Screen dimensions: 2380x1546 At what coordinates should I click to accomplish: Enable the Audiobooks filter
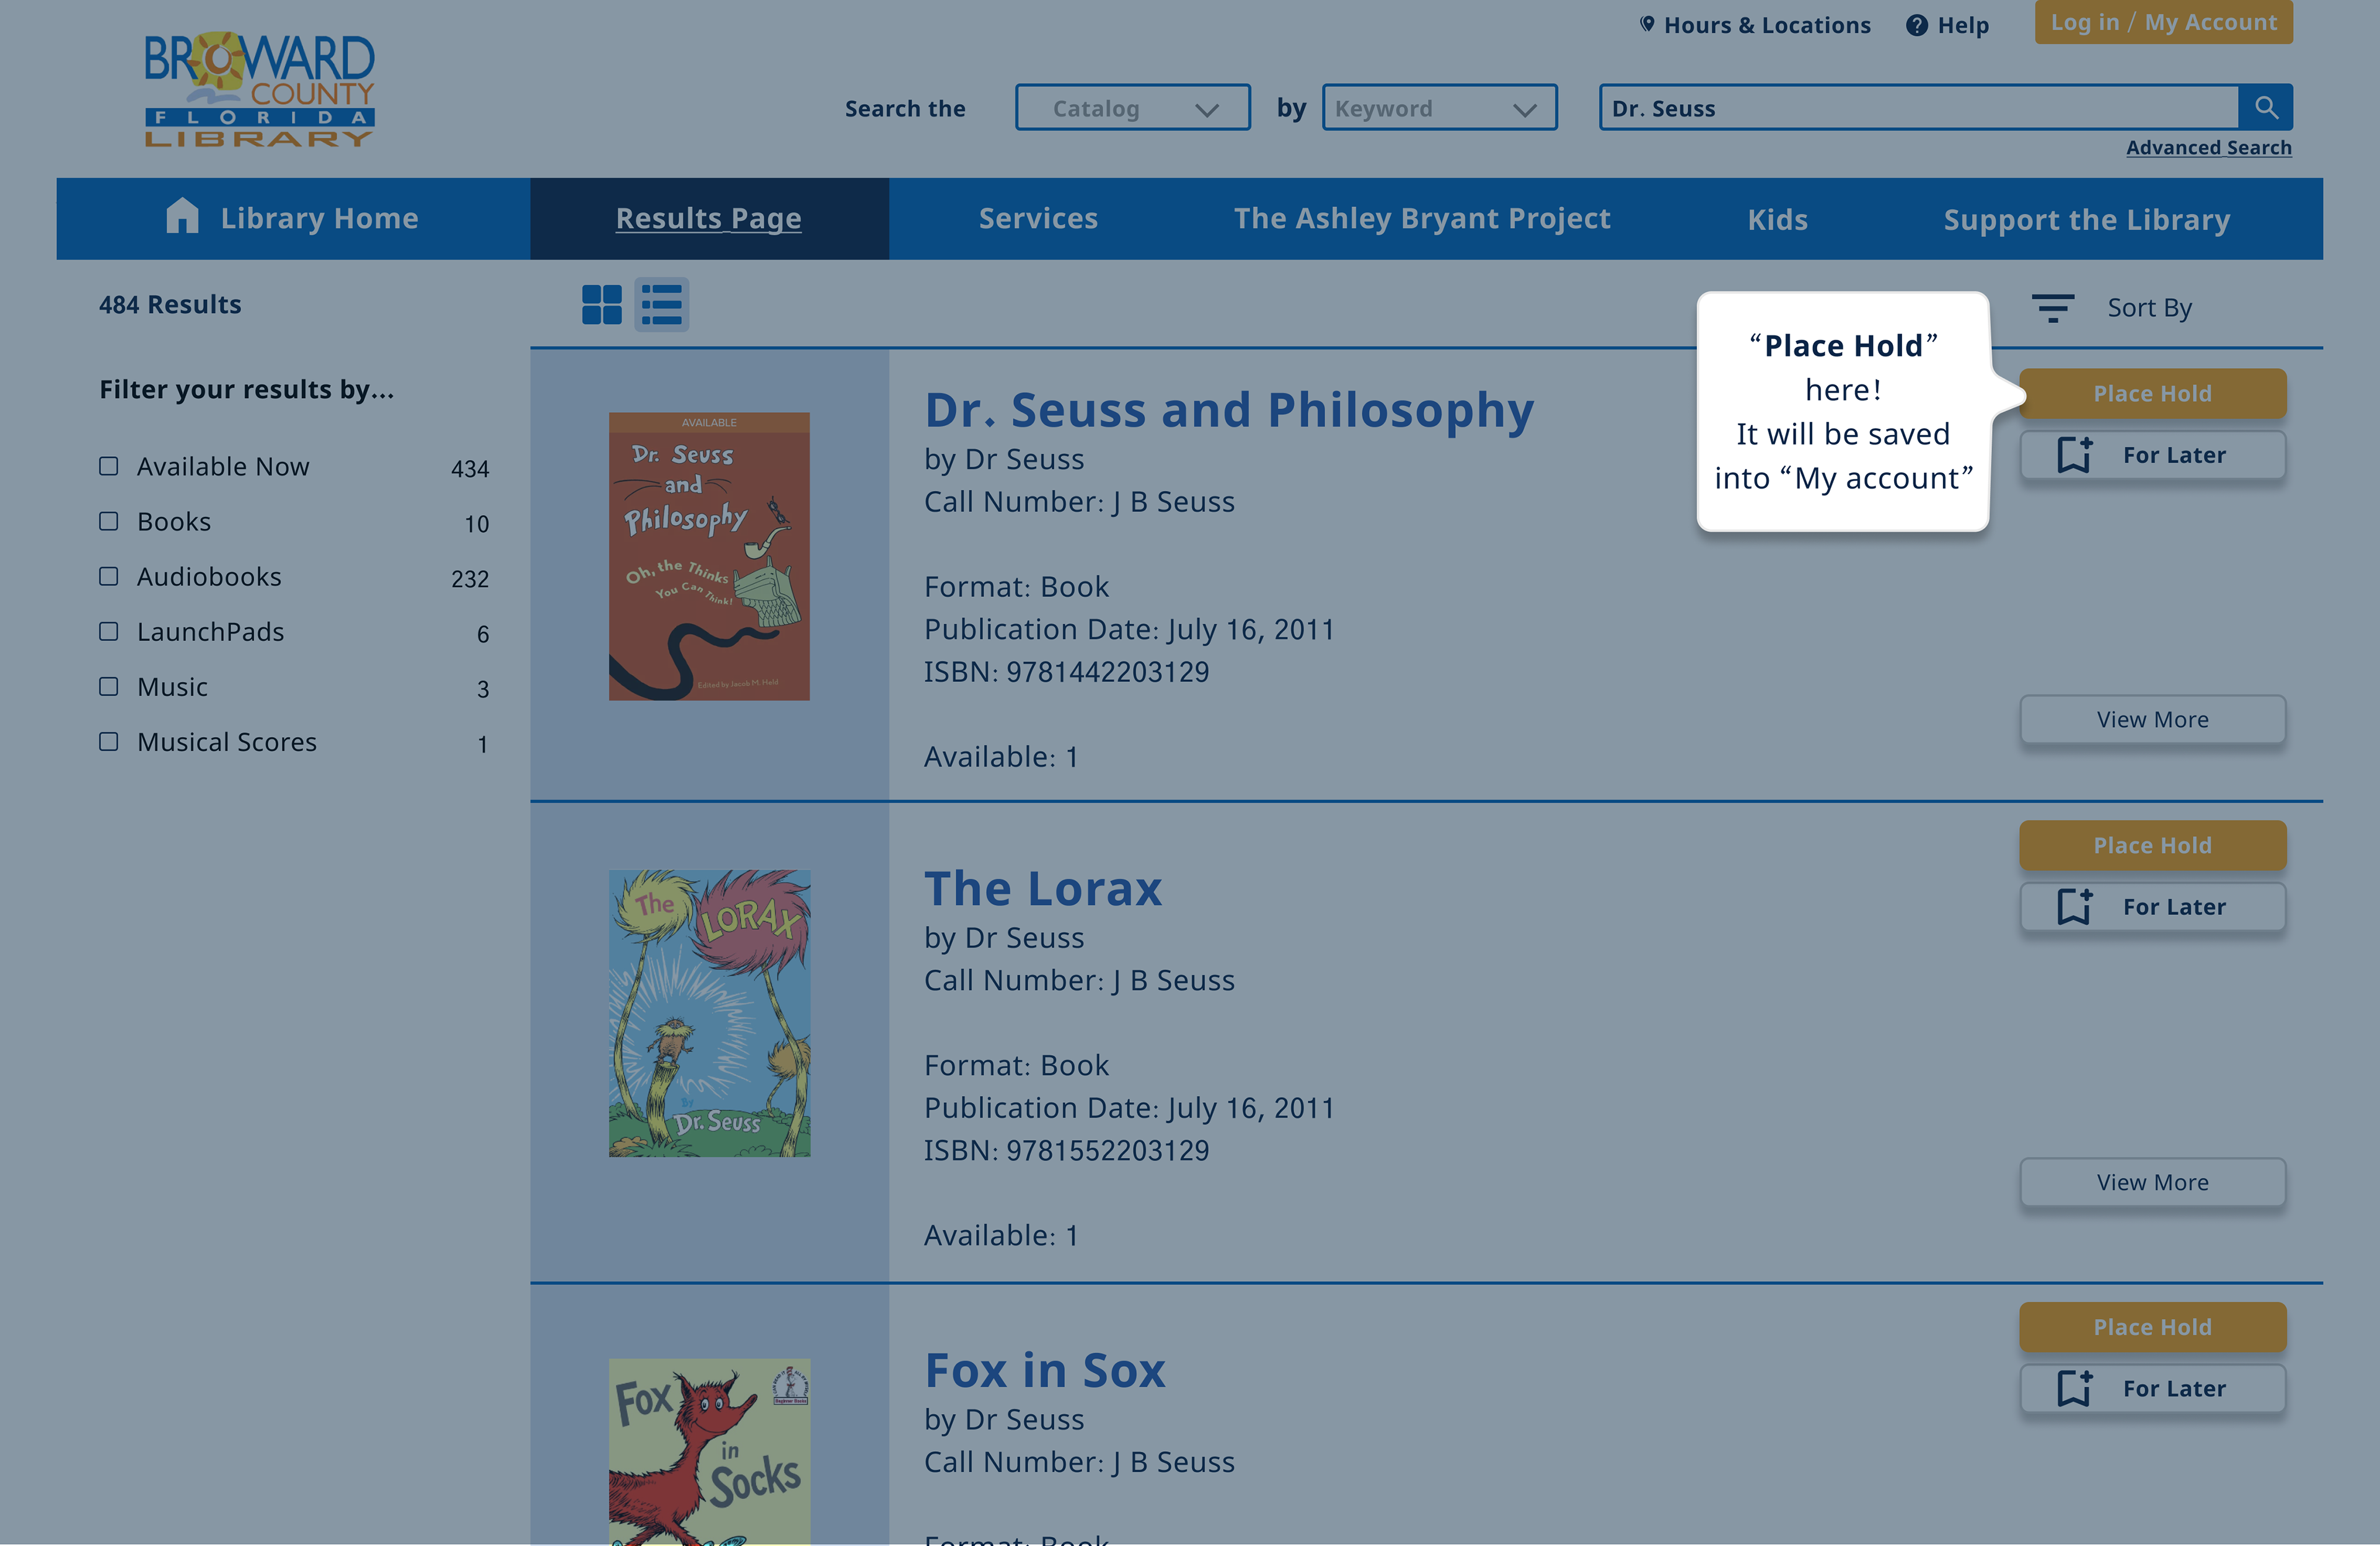tap(109, 576)
